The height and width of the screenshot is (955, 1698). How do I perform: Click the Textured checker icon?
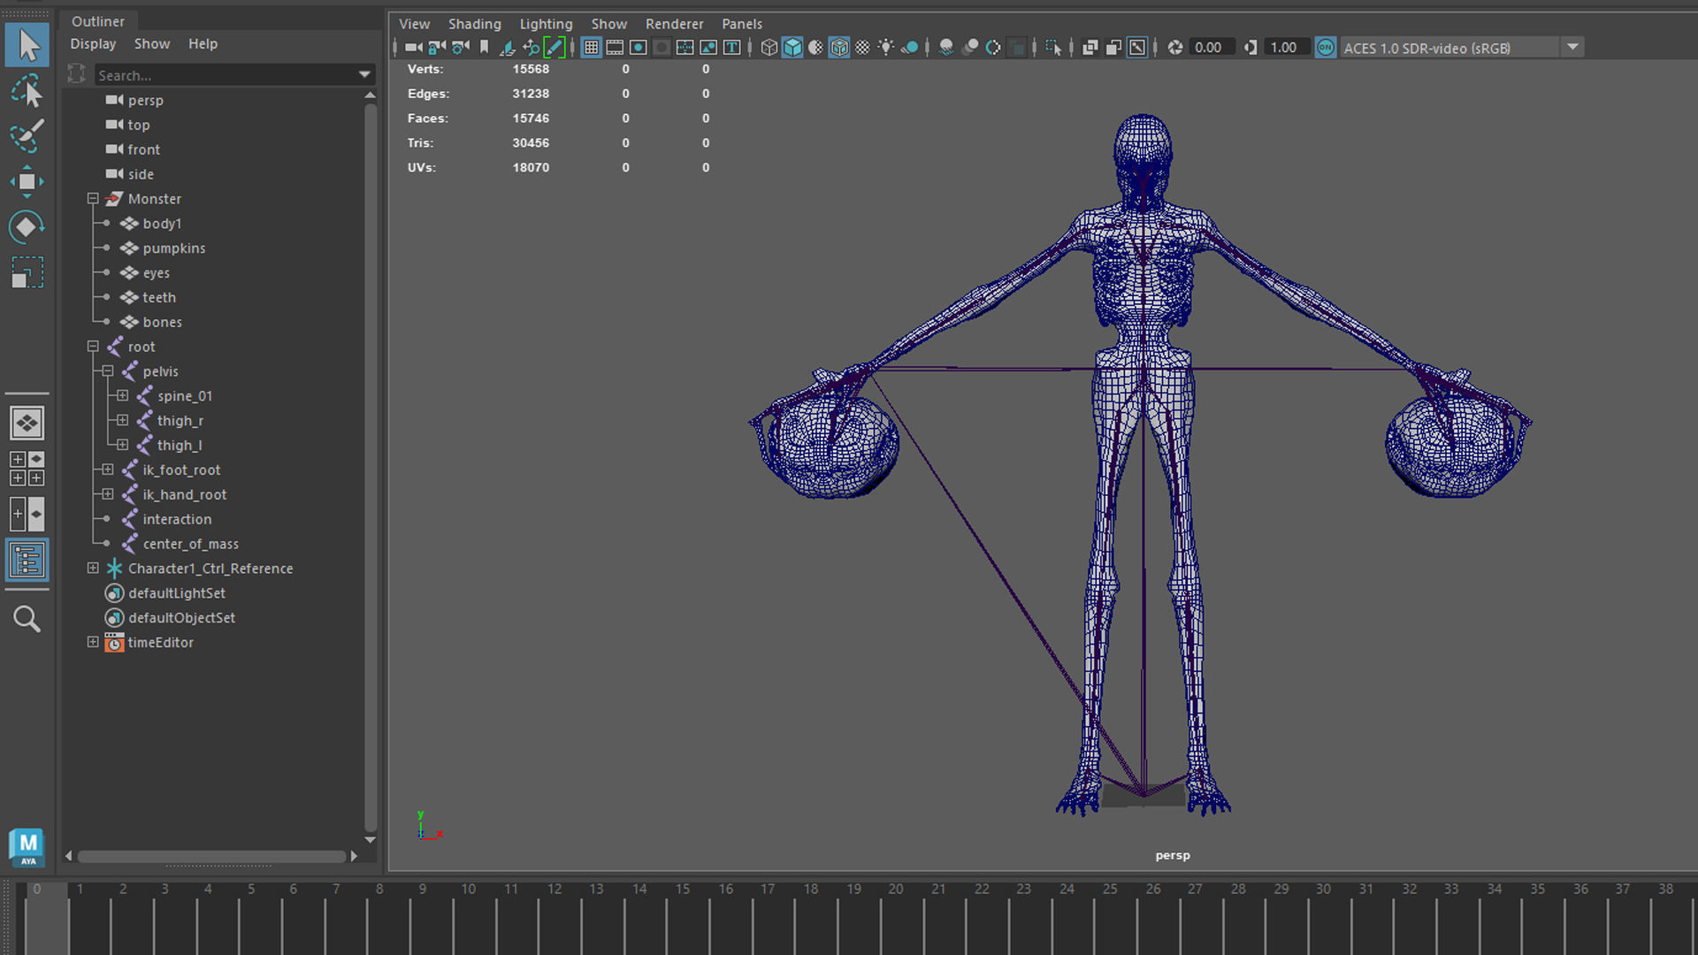point(862,48)
